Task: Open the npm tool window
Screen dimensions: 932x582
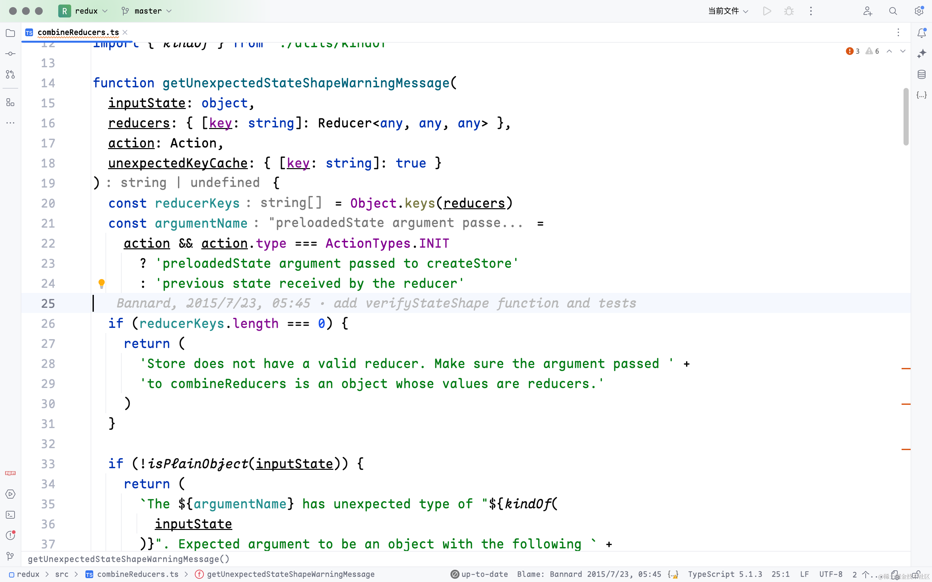Action: (10, 473)
